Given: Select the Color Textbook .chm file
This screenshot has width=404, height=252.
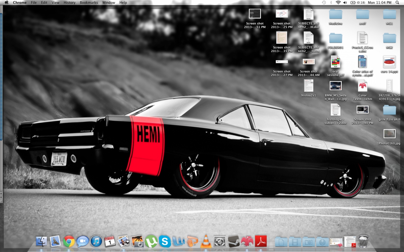Looking at the screenshot, I should (363, 86).
